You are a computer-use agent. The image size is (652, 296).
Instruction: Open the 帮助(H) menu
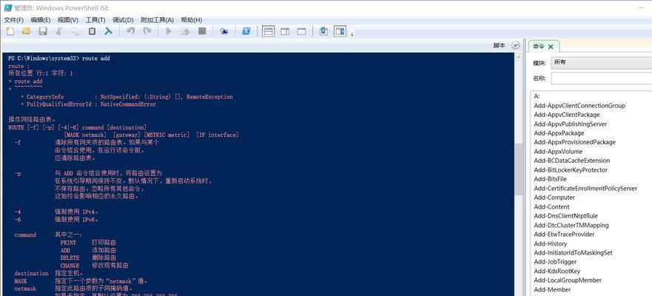192,20
